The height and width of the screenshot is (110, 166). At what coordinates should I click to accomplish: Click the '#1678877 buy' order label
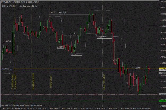pyautogui.click(x=7, y=69)
